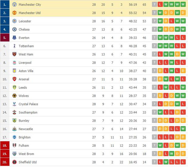Open the Crystal Palace team link
188x167 pixels.
tap(28, 104)
